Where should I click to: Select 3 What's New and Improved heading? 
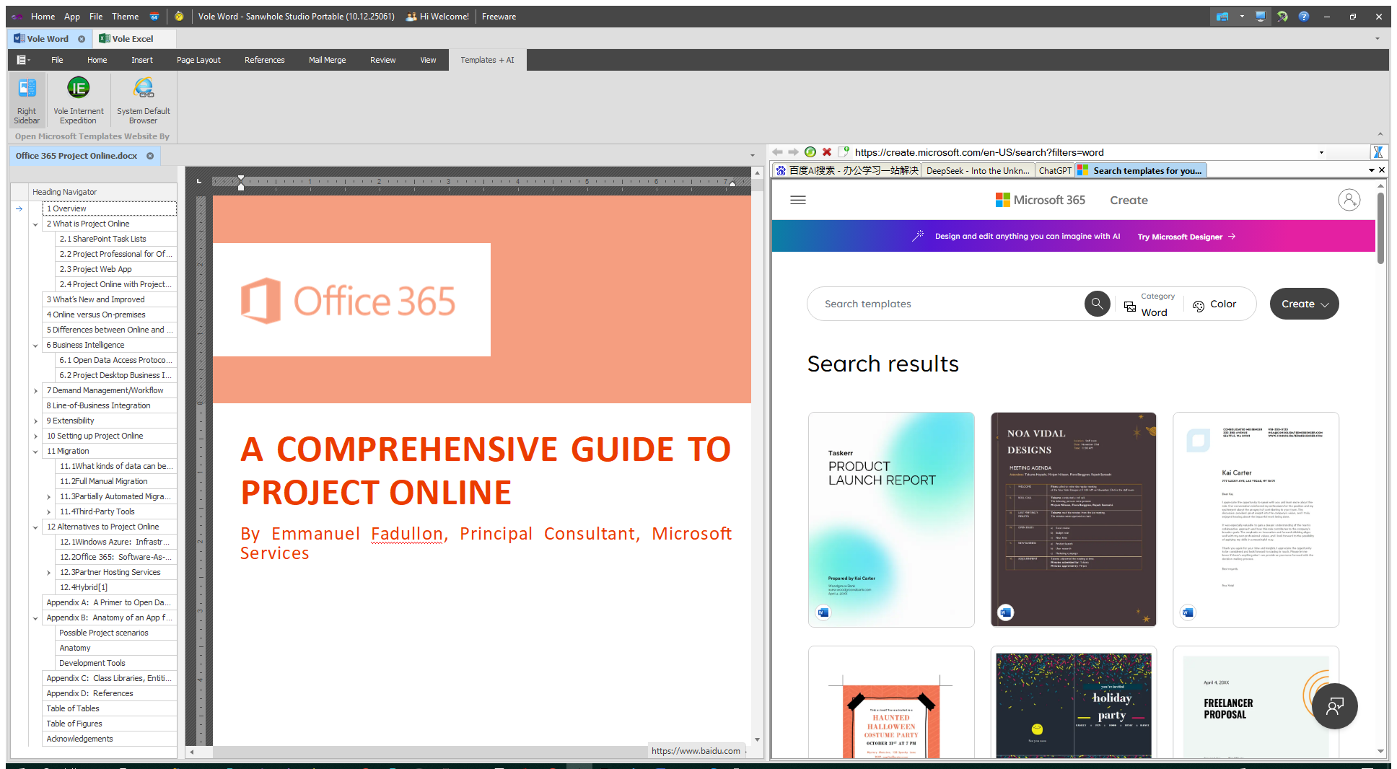pos(109,299)
